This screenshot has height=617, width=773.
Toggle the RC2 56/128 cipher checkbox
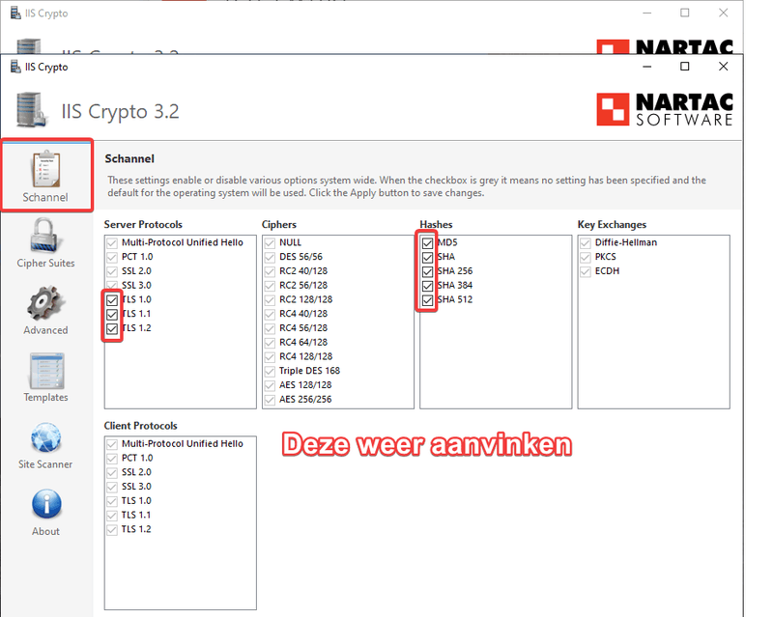[x=270, y=286]
